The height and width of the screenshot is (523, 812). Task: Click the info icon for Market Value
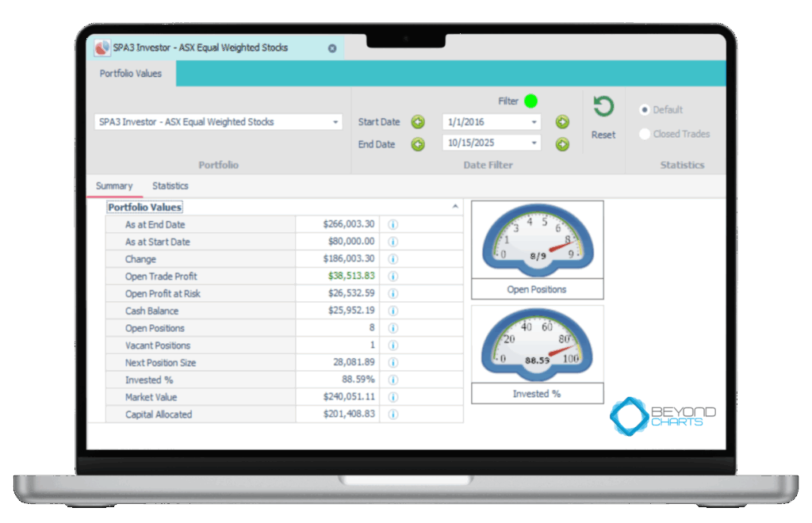coord(393,398)
